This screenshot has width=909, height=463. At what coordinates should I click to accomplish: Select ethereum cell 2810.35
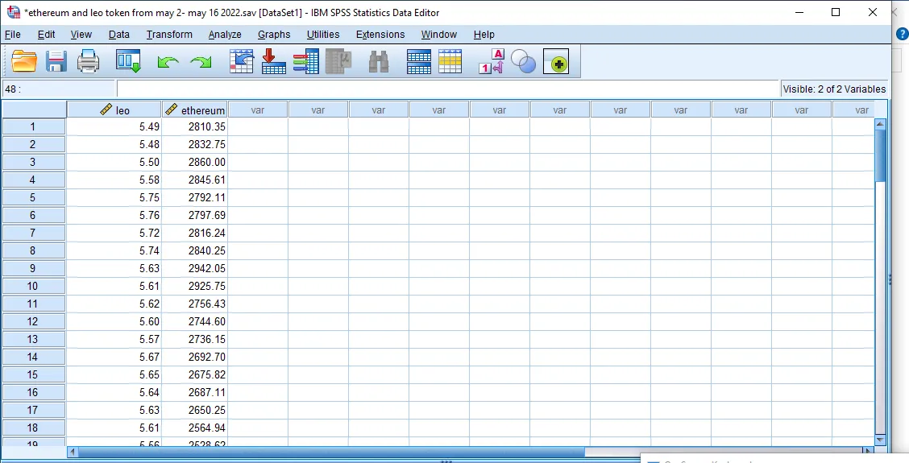[195, 127]
